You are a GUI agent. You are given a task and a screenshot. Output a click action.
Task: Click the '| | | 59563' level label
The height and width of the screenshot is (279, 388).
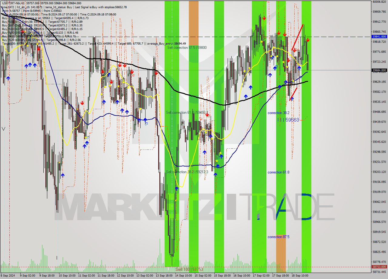(288, 120)
